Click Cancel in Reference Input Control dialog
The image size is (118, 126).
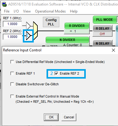(x=69, y=117)
